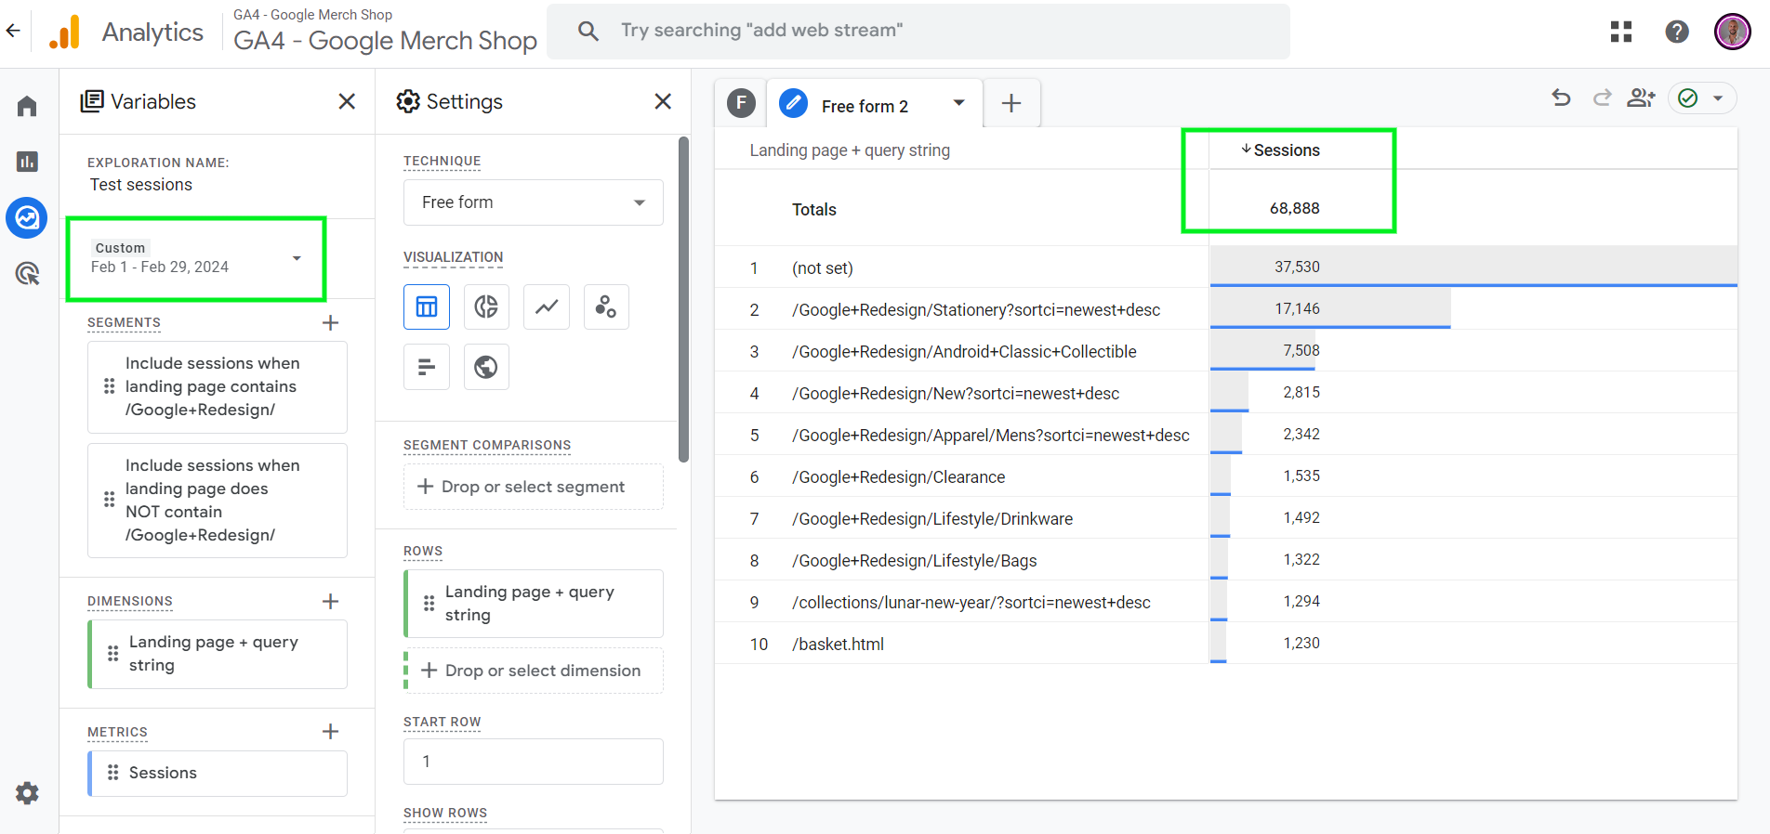Click Drop or select segment
This screenshot has height=834, width=1770.
(533, 487)
